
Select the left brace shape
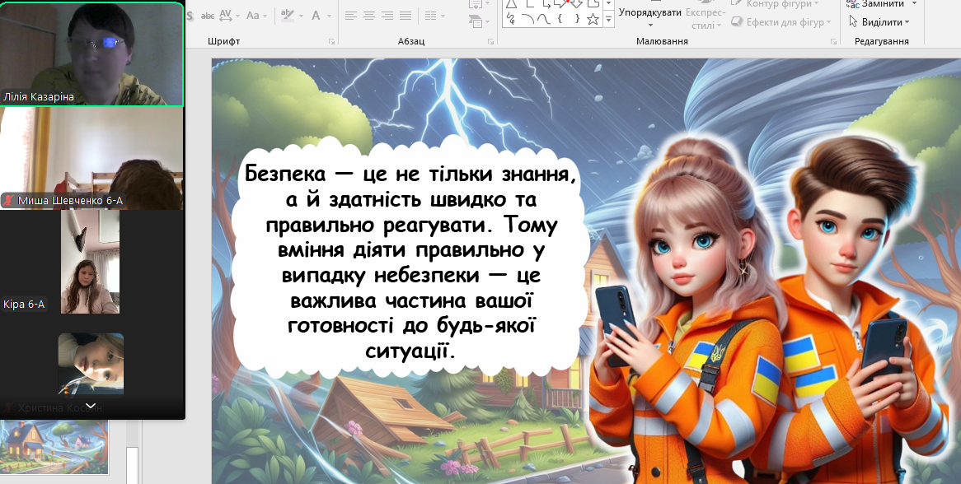tap(560, 19)
